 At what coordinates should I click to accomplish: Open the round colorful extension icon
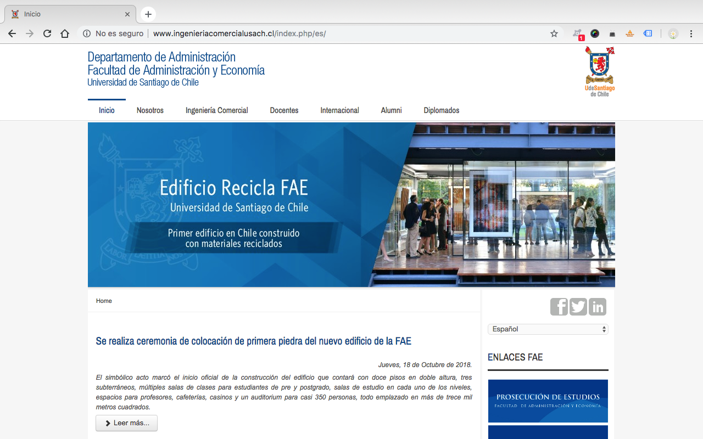pos(595,33)
